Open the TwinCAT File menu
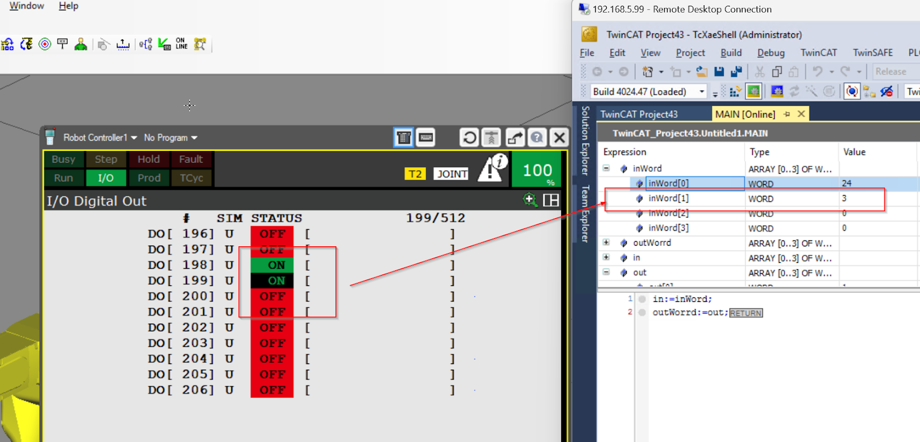Screen dimensions: 920x442 [x=587, y=53]
